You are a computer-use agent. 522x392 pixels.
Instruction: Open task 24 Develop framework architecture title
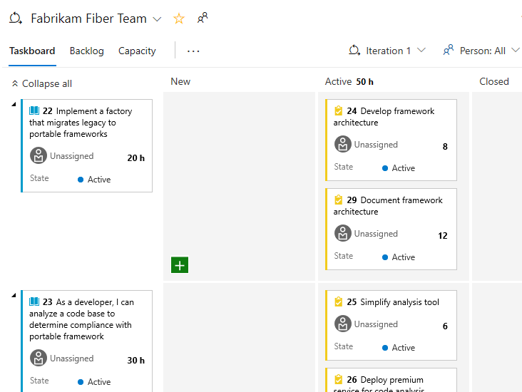(x=396, y=111)
